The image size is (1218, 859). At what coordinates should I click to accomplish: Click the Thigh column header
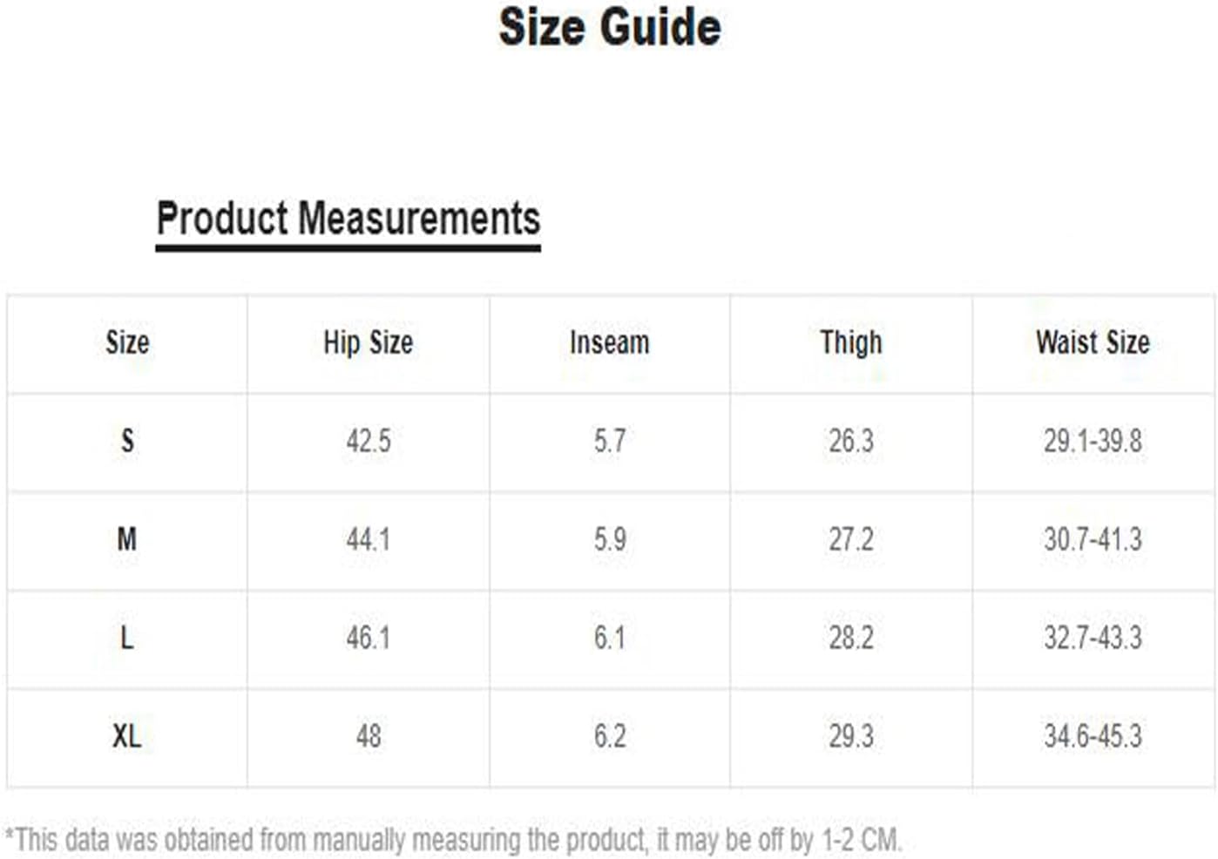pos(851,342)
